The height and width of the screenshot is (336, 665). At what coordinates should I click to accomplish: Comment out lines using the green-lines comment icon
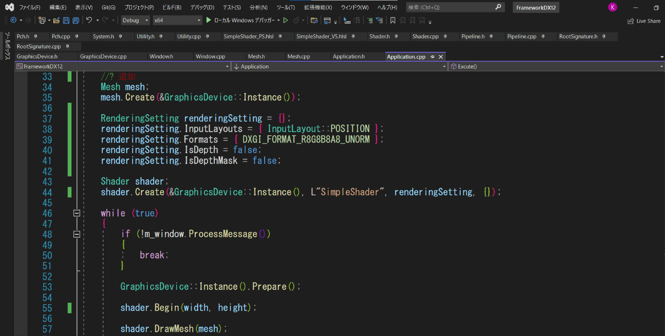(371, 20)
